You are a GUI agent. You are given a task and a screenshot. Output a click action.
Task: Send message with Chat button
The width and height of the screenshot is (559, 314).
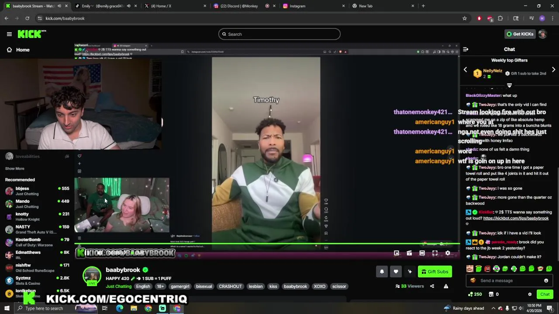[x=545, y=294]
